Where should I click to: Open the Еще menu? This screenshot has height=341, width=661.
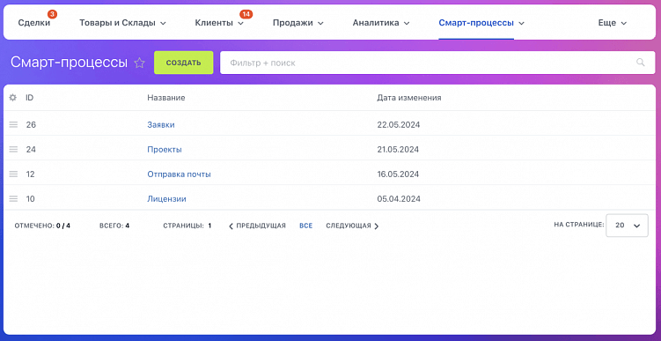613,23
